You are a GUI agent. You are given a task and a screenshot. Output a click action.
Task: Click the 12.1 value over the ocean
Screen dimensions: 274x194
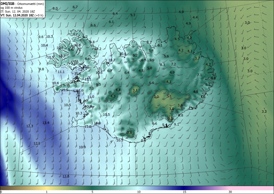click(x=37, y=143)
